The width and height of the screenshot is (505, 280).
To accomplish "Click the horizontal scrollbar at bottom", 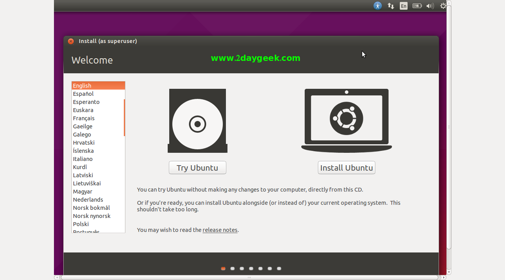I will tap(249, 277).
